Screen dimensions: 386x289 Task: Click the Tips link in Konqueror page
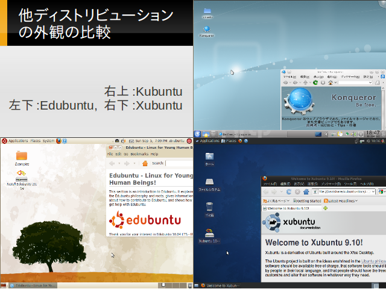pyautogui.click(x=341, y=125)
